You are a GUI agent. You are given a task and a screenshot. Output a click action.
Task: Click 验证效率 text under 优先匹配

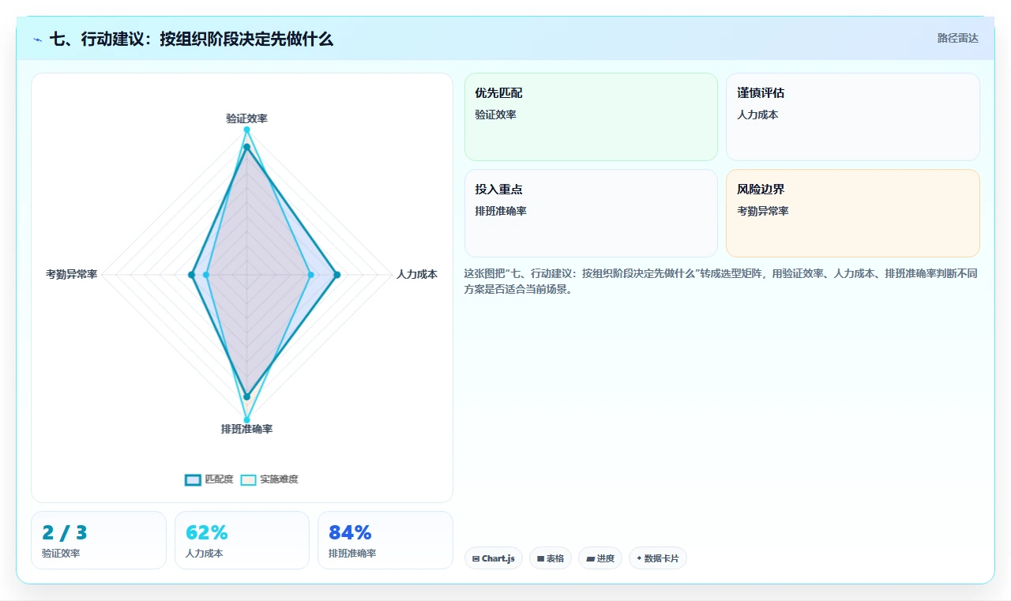pos(495,115)
